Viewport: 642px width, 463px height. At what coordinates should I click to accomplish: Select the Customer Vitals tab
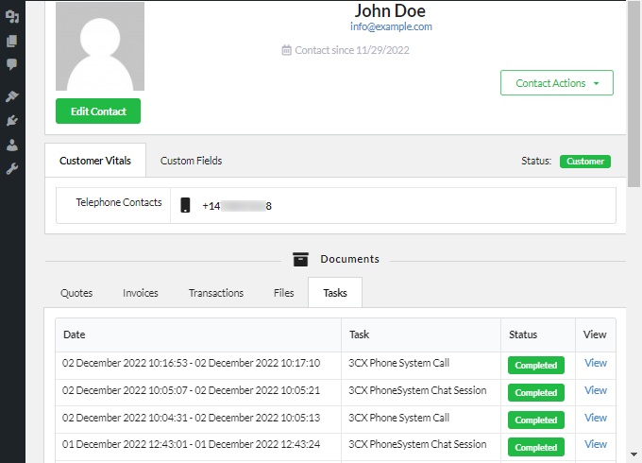(95, 161)
